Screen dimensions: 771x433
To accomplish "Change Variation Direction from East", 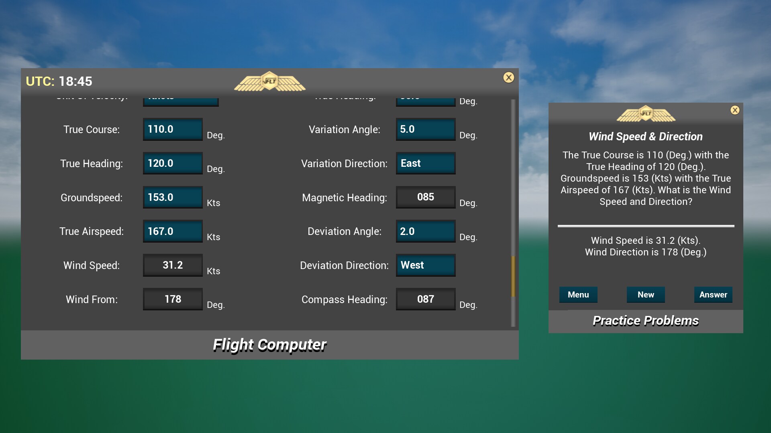I will point(425,163).
